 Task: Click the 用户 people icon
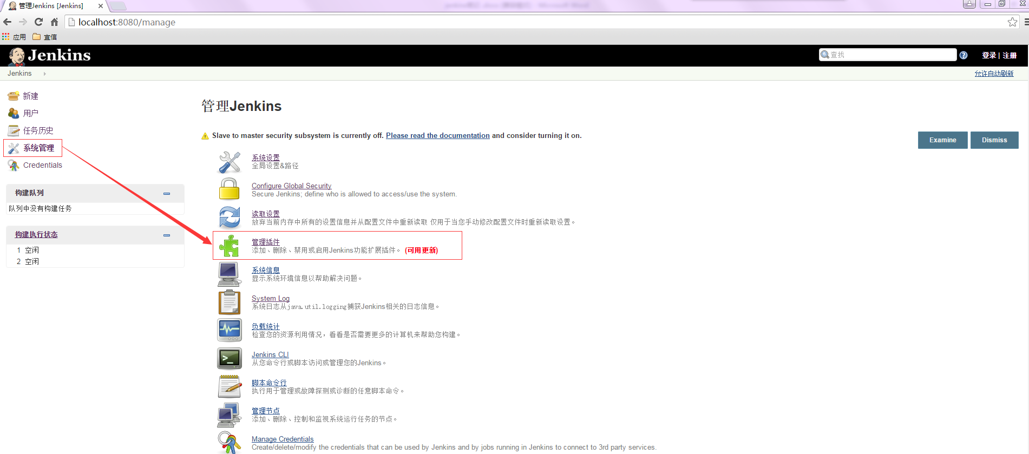pos(14,114)
